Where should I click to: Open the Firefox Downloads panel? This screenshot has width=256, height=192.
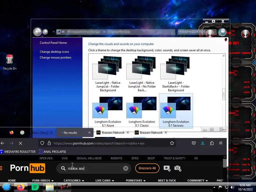[202, 143]
